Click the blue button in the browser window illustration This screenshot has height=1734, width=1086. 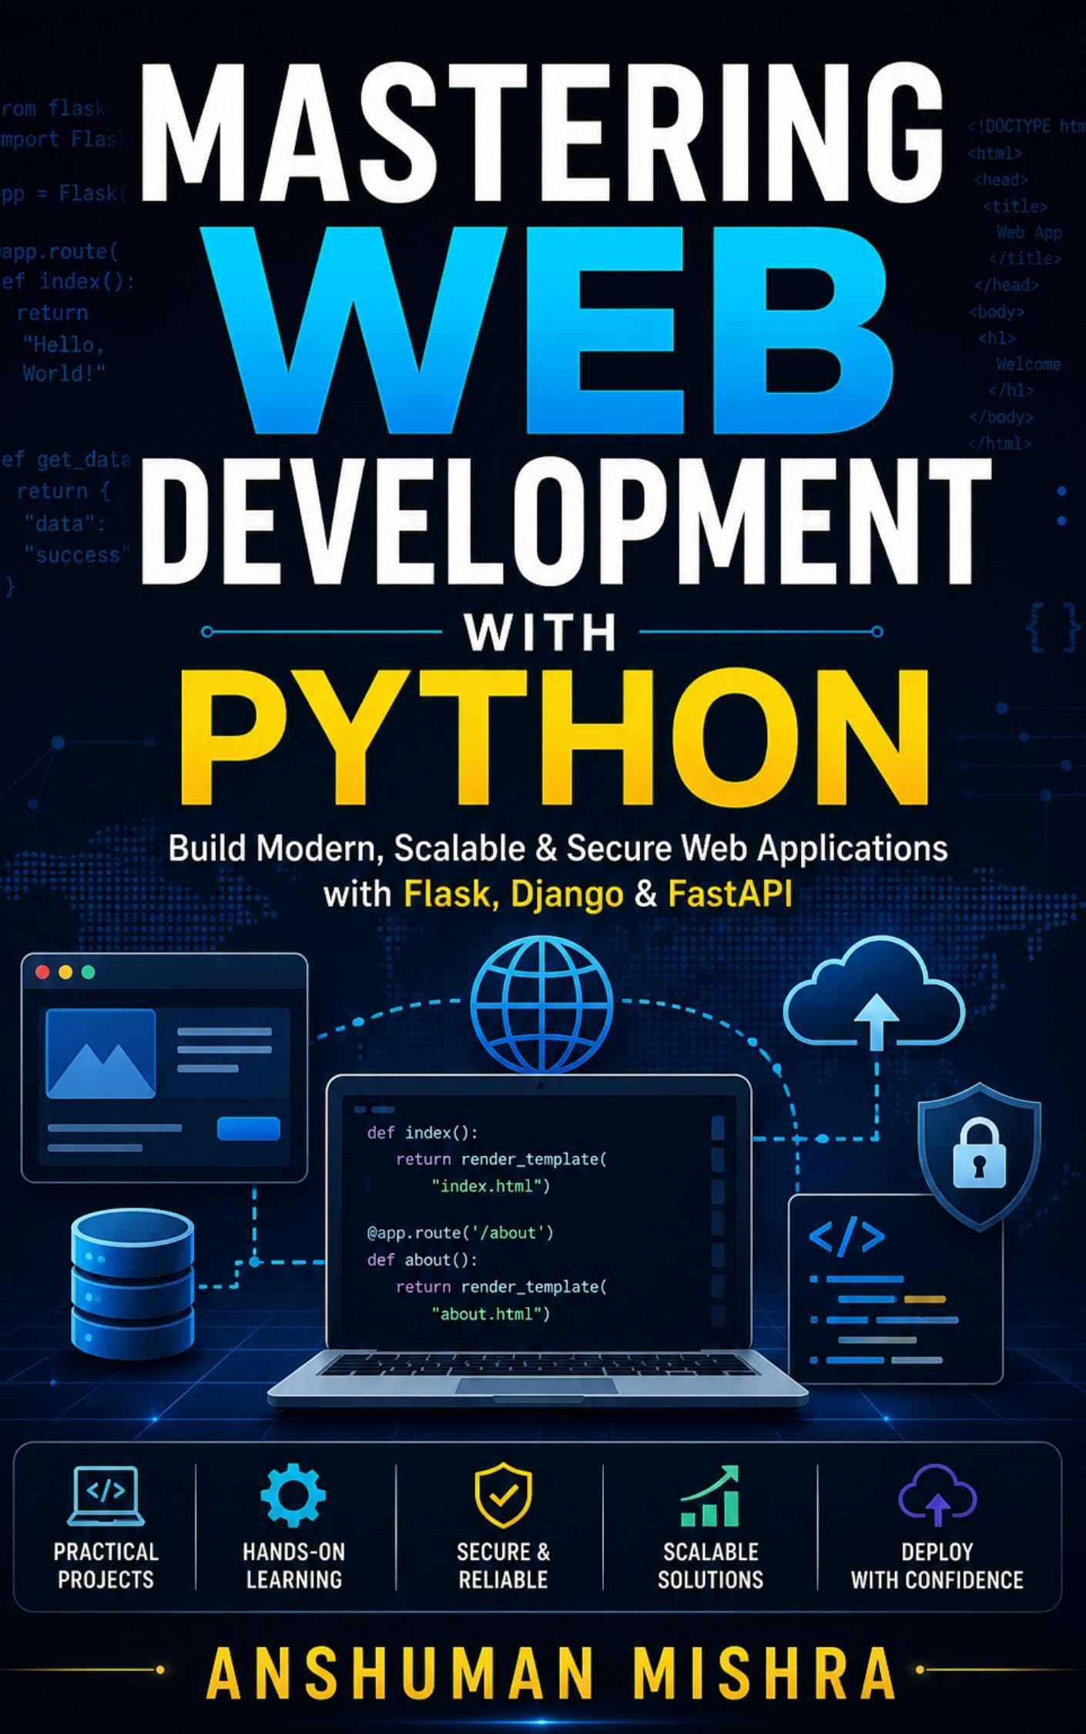click(x=249, y=1128)
